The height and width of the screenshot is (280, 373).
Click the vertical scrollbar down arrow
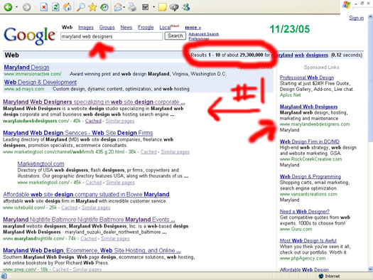370,269
